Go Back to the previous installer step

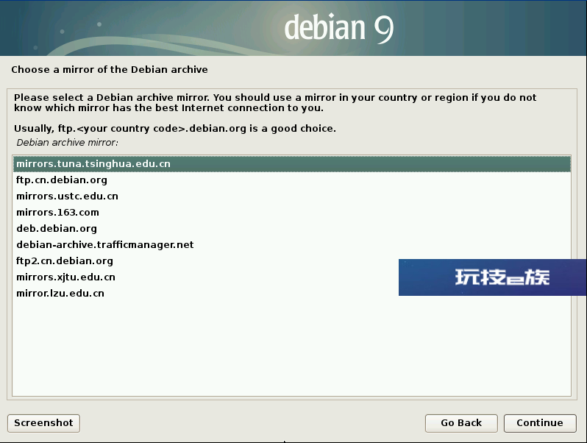(x=461, y=423)
